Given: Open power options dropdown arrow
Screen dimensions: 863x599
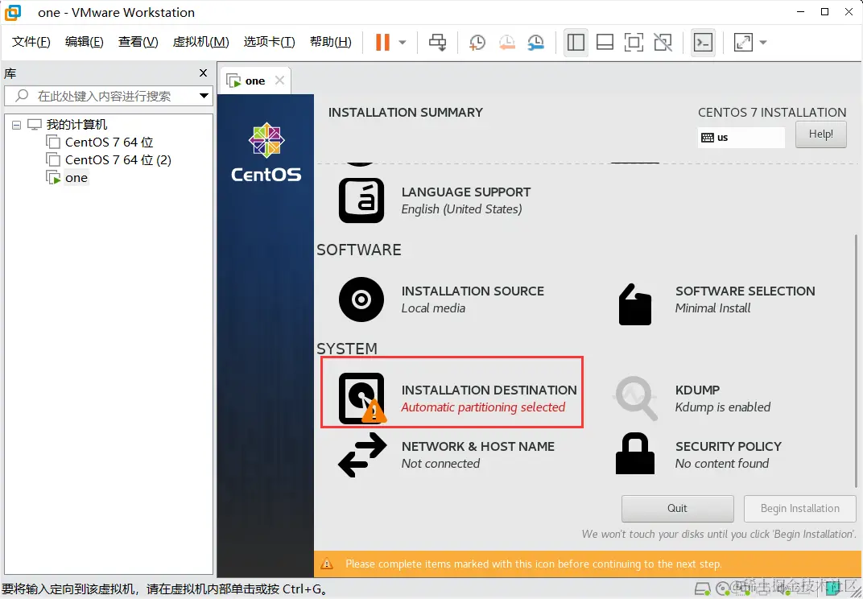Looking at the screenshot, I should point(403,43).
